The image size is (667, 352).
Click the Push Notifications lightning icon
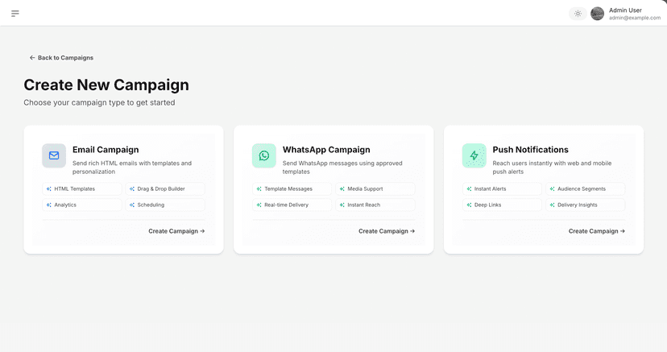click(x=474, y=155)
